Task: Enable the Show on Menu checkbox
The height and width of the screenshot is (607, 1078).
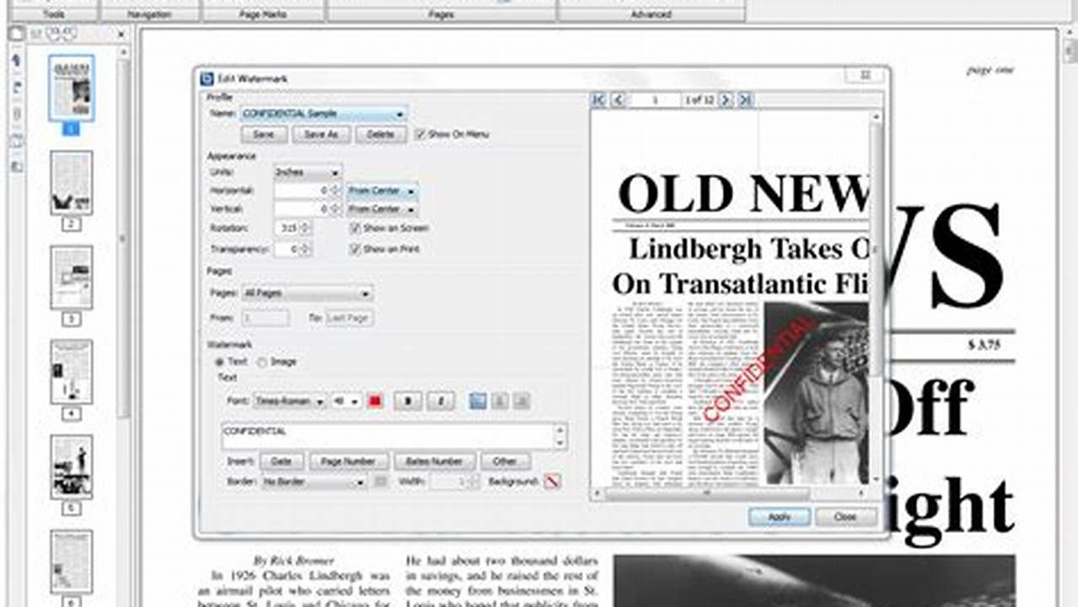Action: point(419,134)
